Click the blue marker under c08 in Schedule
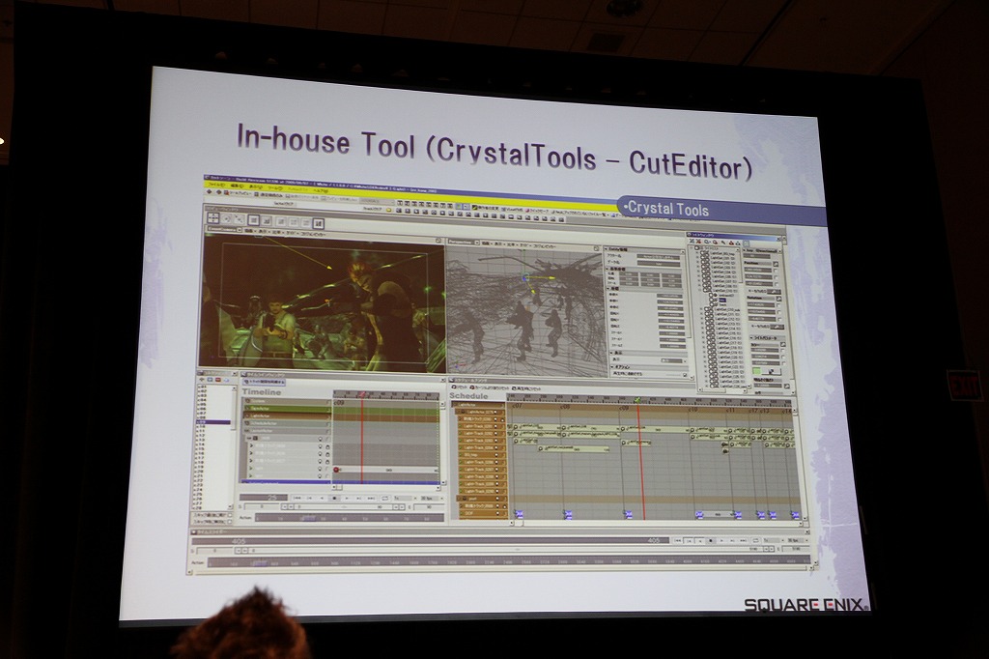989x659 pixels. click(x=568, y=515)
